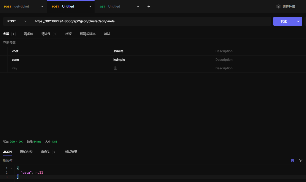
Task: View the 原始内容 raw response tab
Action: point(26,152)
